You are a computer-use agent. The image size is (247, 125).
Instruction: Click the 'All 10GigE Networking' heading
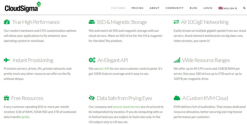coord(205,22)
